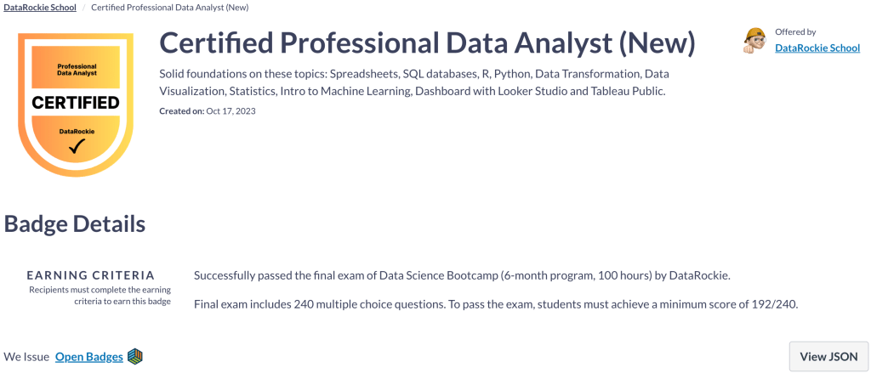Open the DataRockie School link under Offered by

tap(817, 48)
